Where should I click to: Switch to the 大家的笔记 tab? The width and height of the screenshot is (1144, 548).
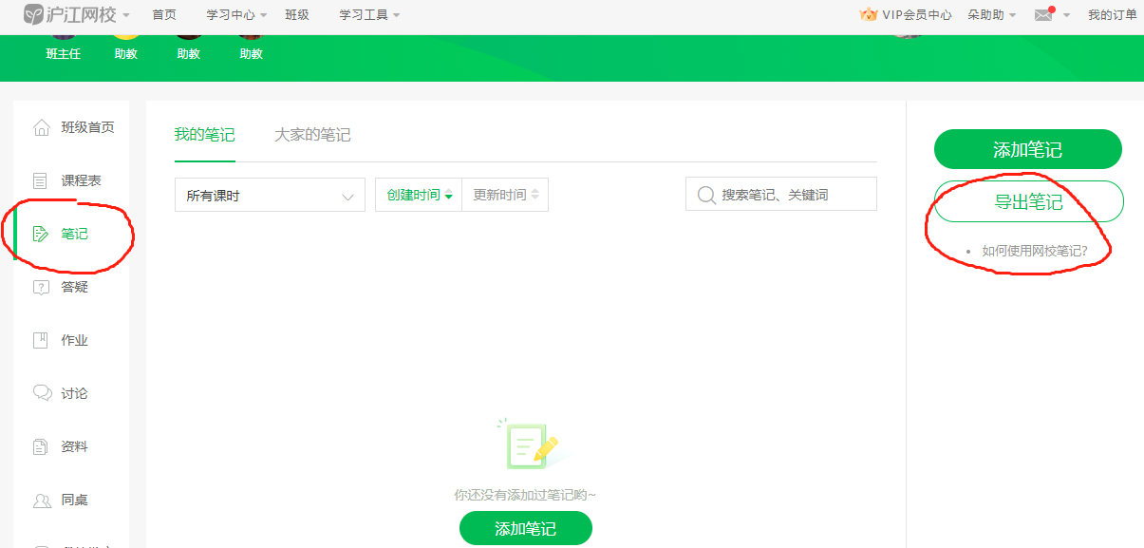point(312,135)
